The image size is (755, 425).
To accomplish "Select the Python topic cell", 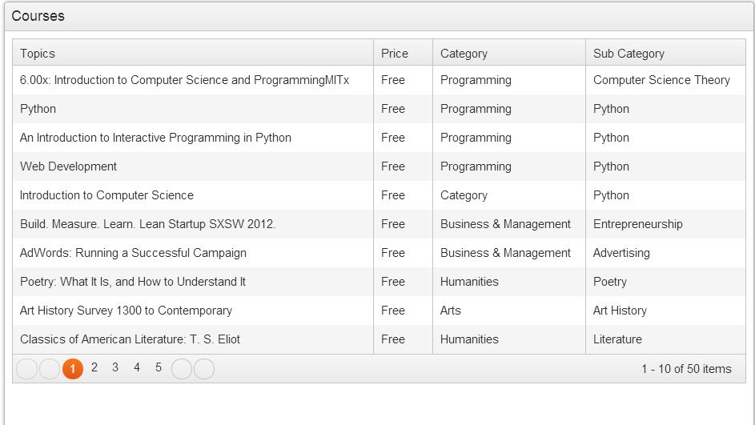I will click(x=38, y=109).
